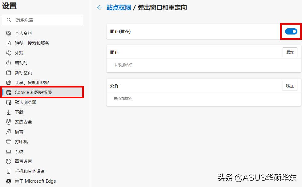The height and width of the screenshot is (187, 302).
Task: Click the 启动时 power icon
Action: pos(9,63)
